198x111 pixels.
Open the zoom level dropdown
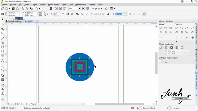pyautogui.click(x=80, y=9)
